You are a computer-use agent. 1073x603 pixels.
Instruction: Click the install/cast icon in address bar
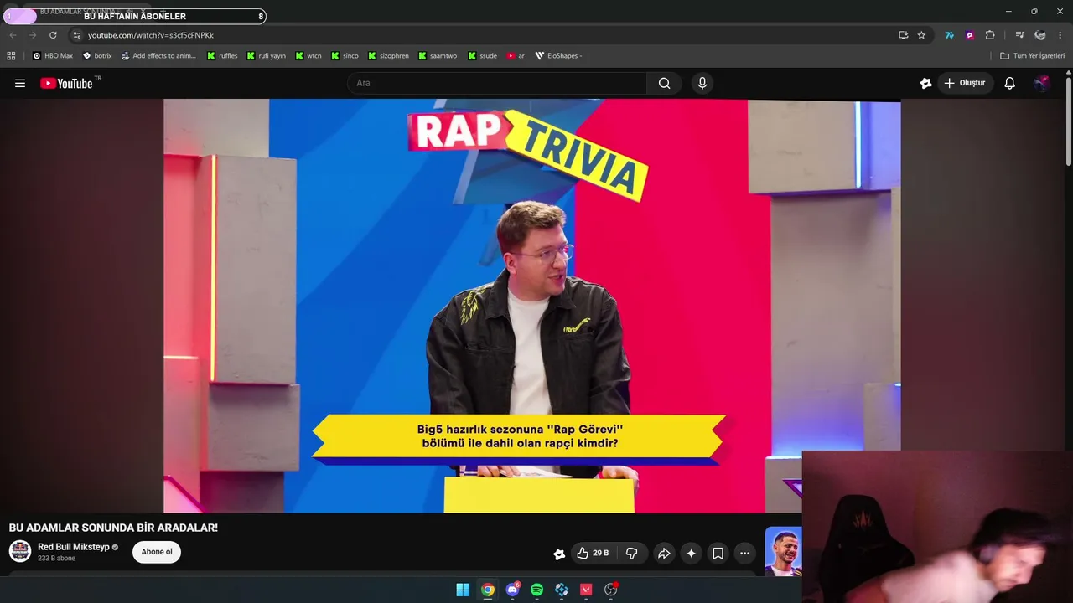coord(903,35)
